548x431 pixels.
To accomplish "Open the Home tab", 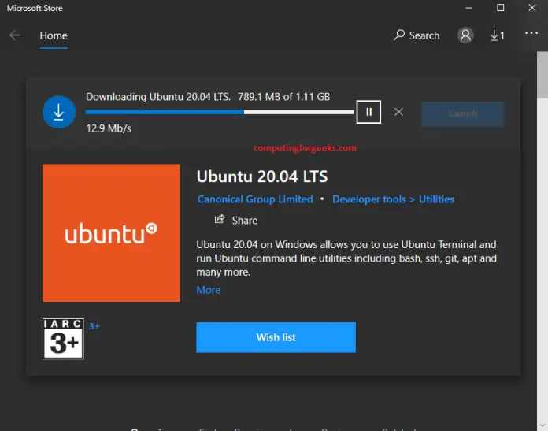I will point(54,35).
